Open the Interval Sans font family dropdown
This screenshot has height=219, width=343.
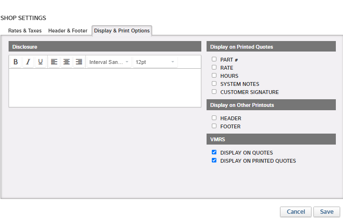point(109,62)
